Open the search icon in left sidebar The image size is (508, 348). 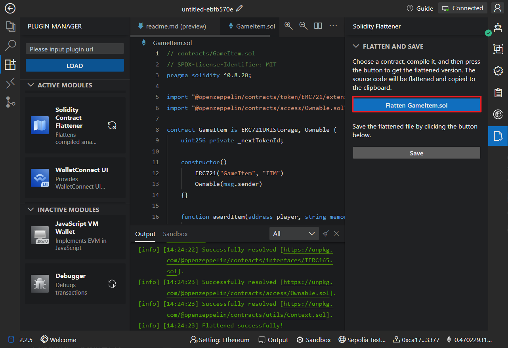coord(10,45)
